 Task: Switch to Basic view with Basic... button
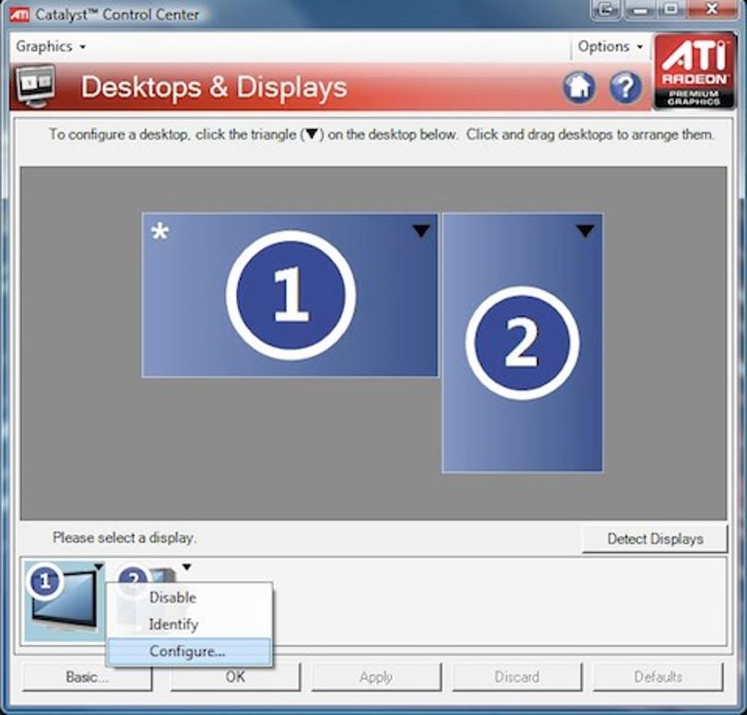click(x=88, y=676)
